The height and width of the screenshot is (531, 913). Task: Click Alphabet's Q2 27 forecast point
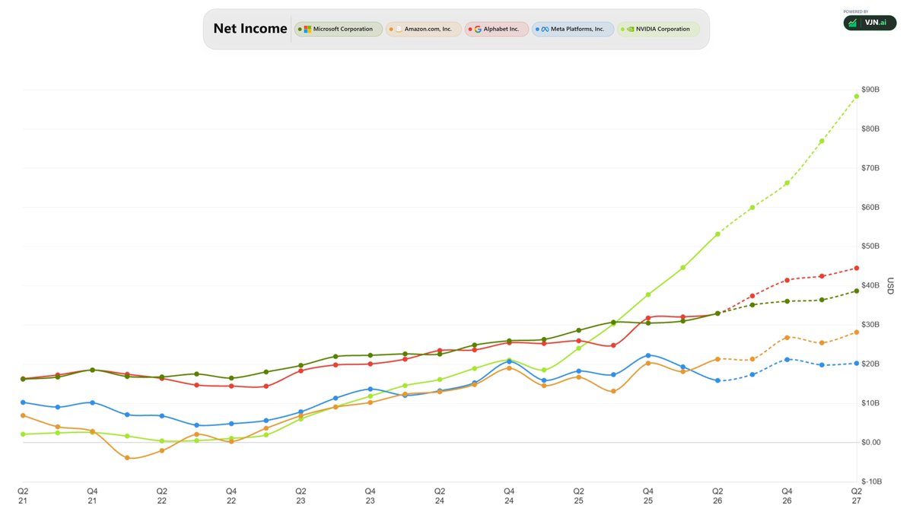click(857, 268)
